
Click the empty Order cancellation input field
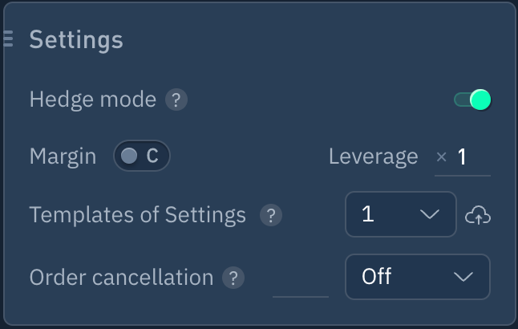(301, 282)
